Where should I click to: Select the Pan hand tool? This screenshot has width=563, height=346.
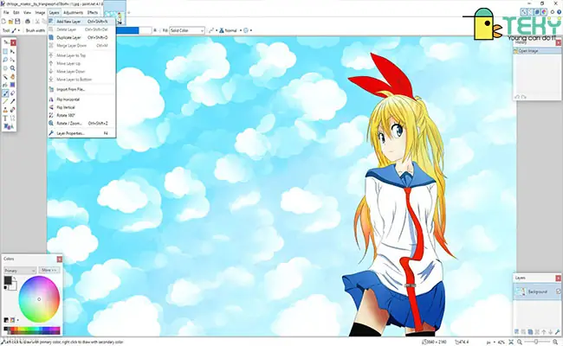[13, 76]
